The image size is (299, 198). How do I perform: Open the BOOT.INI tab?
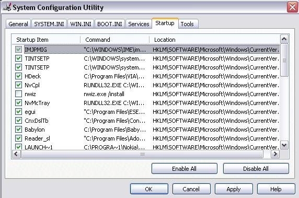click(x=110, y=24)
